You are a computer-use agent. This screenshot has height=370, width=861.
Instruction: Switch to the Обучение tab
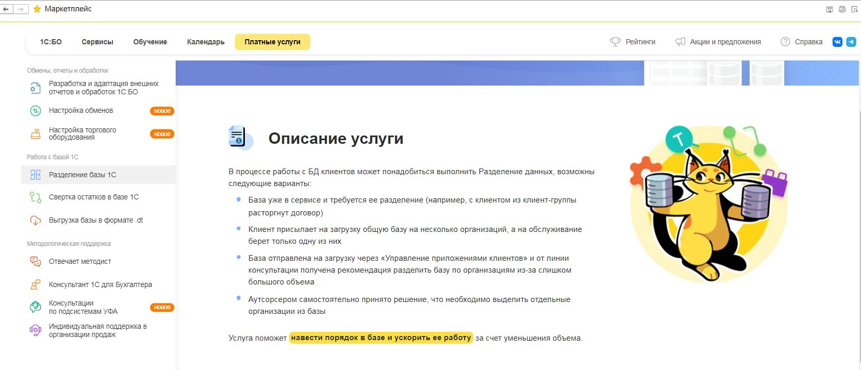[x=150, y=42]
